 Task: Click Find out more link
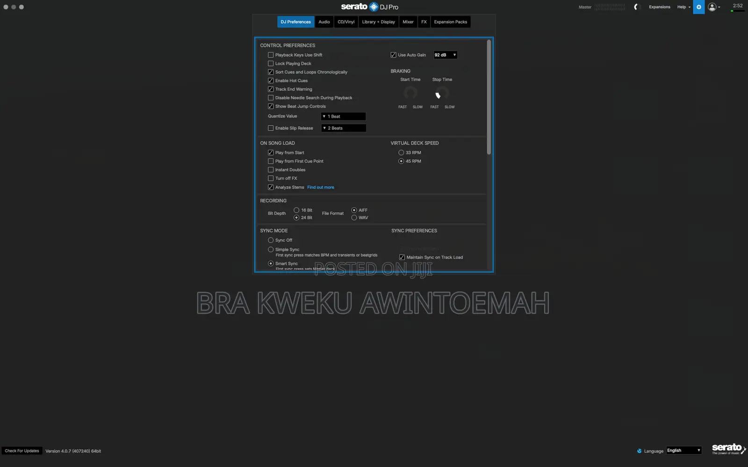tap(321, 187)
